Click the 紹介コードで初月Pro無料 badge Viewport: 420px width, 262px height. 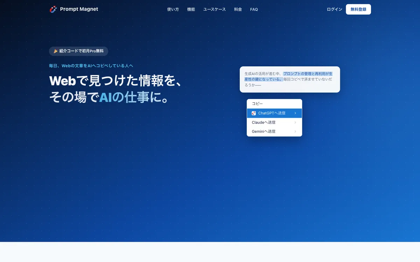pos(78,51)
